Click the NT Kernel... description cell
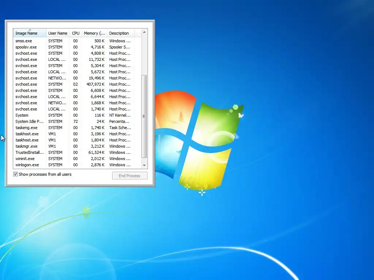The width and height of the screenshot is (374, 280). pos(120,115)
